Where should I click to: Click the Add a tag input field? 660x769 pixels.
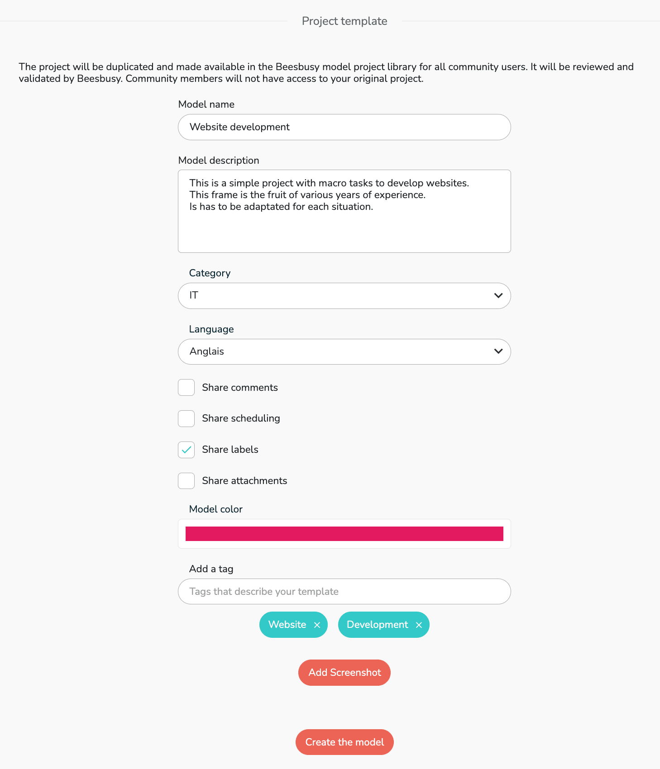pos(344,592)
